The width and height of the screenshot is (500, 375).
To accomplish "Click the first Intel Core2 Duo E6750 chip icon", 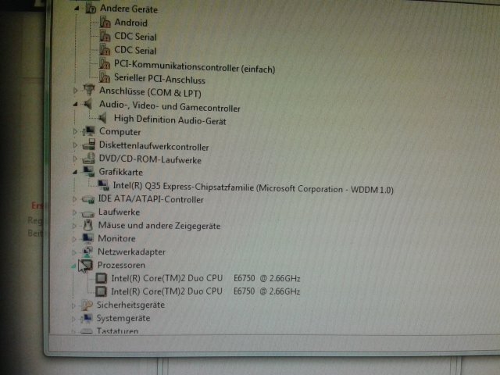I will pyautogui.click(x=101, y=278).
